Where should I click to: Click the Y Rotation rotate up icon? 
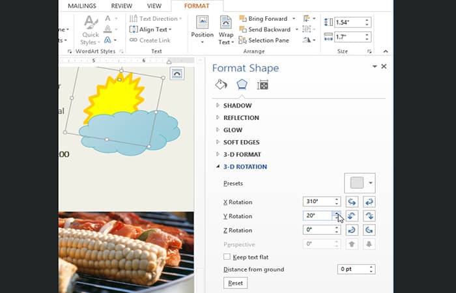pos(352,216)
